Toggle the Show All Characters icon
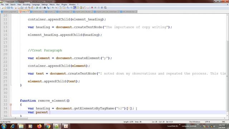Viewport: 229px width, 129px height. click(71, 8)
